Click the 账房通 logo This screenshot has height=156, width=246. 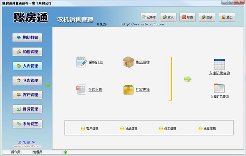click(x=31, y=17)
